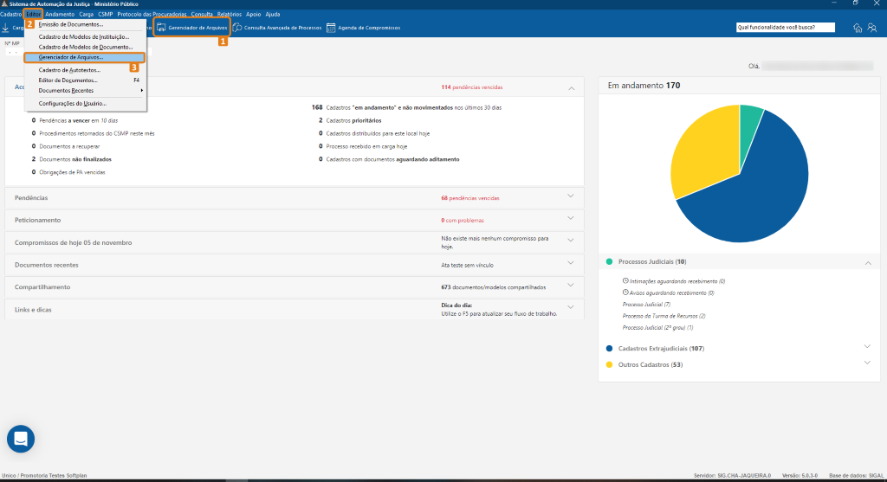Open Consulta Avançada de Processos from toolbar

(x=237, y=28)
